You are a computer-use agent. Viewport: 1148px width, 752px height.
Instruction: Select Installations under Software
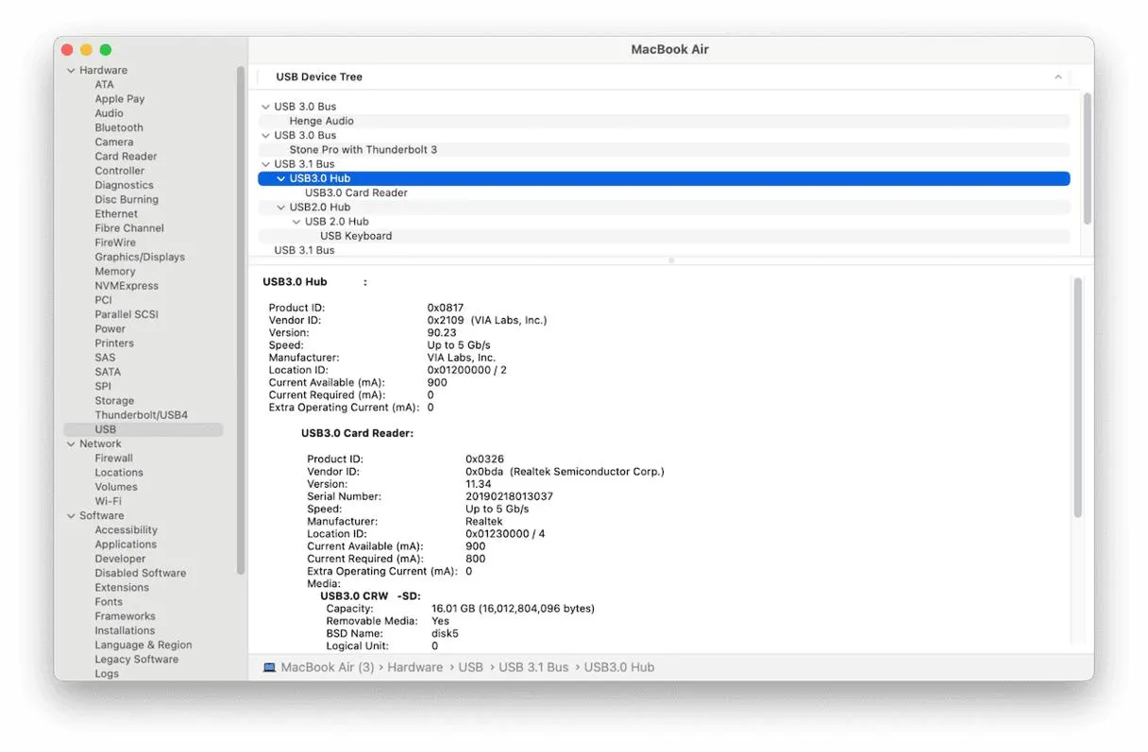coord(125,631)
